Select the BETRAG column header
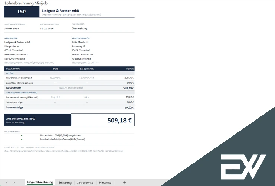The width and height of the screenshot is (275, 186). tap(130, 69)
